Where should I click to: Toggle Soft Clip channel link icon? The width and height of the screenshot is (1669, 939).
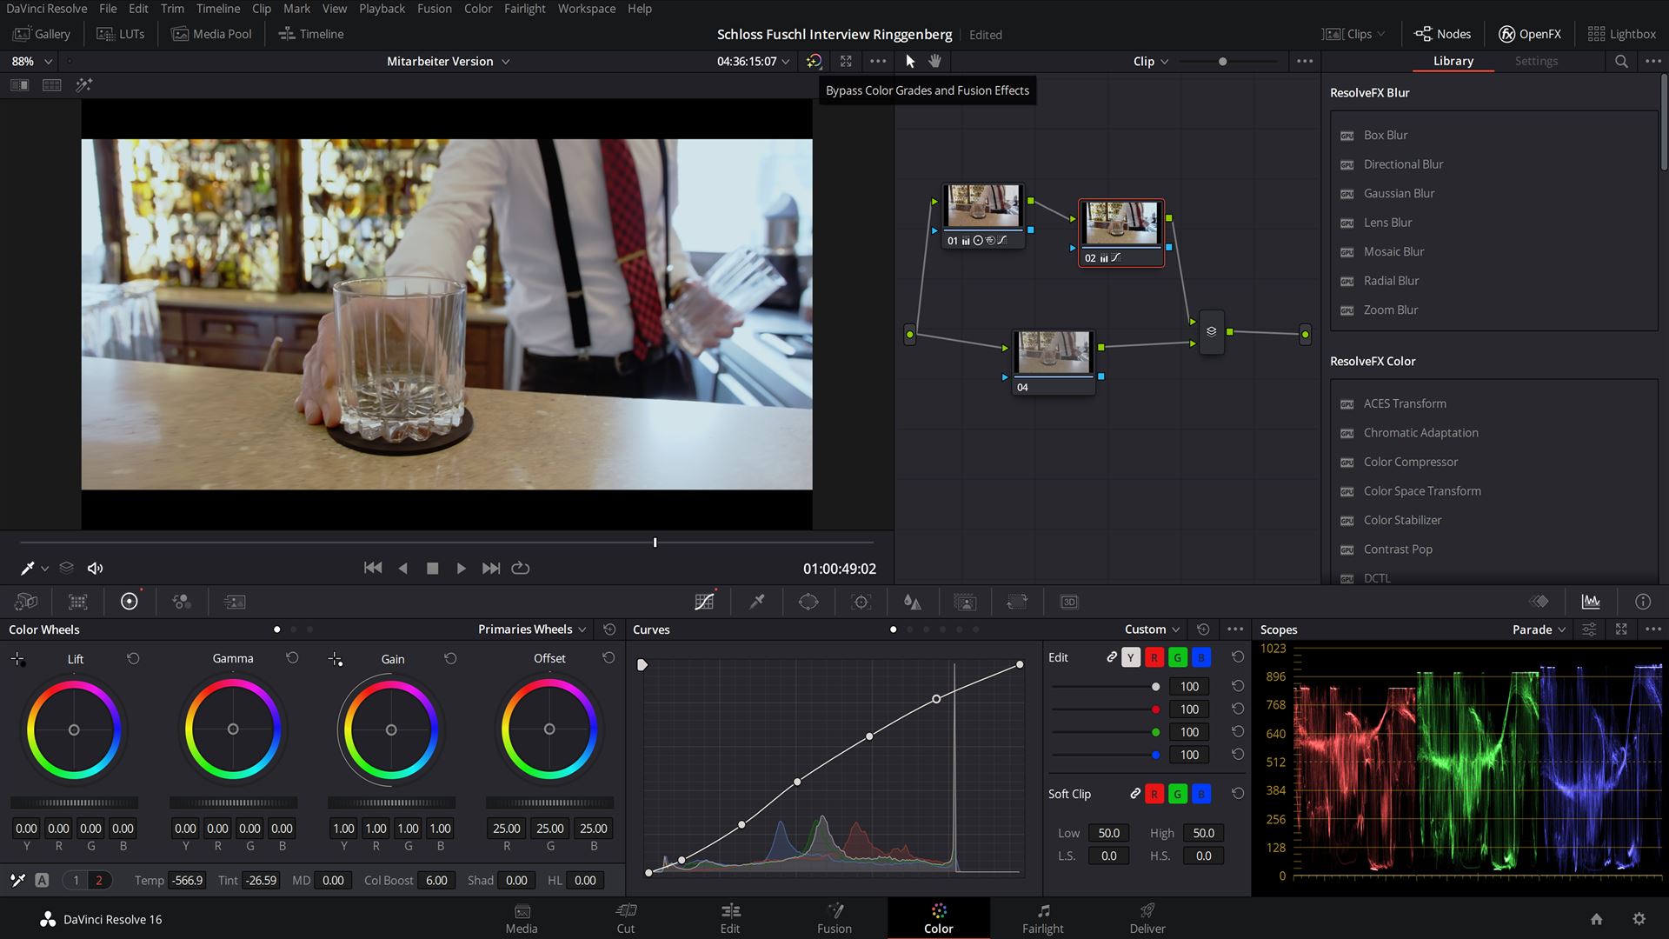[x=1134, y=794]
